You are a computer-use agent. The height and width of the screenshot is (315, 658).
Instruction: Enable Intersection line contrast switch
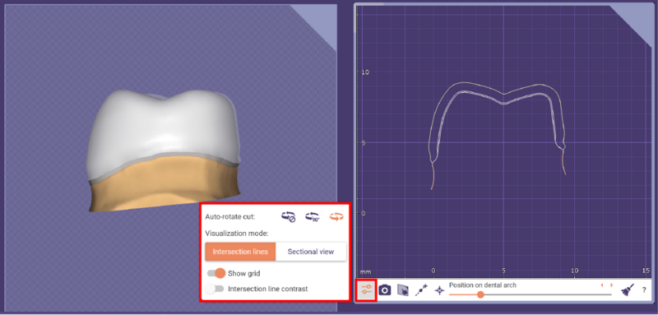[215, 289]
